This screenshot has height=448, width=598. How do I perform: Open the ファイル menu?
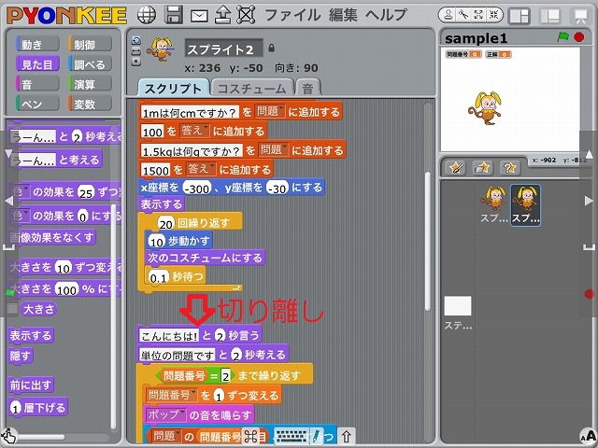292,15
